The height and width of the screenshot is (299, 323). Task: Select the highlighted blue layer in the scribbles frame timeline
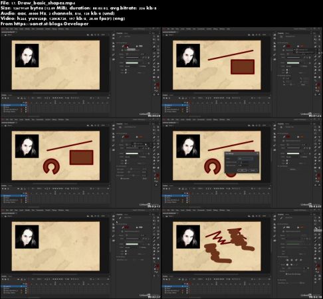pyautogui.click(x=175, y=286)
